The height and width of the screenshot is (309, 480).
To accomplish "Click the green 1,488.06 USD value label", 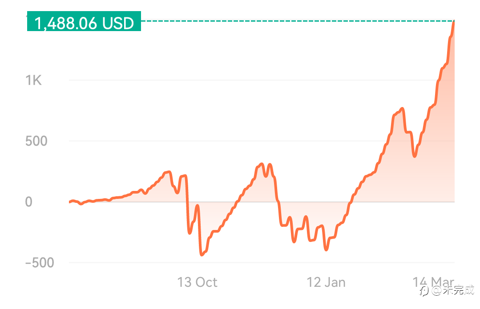I will point(84,22).
